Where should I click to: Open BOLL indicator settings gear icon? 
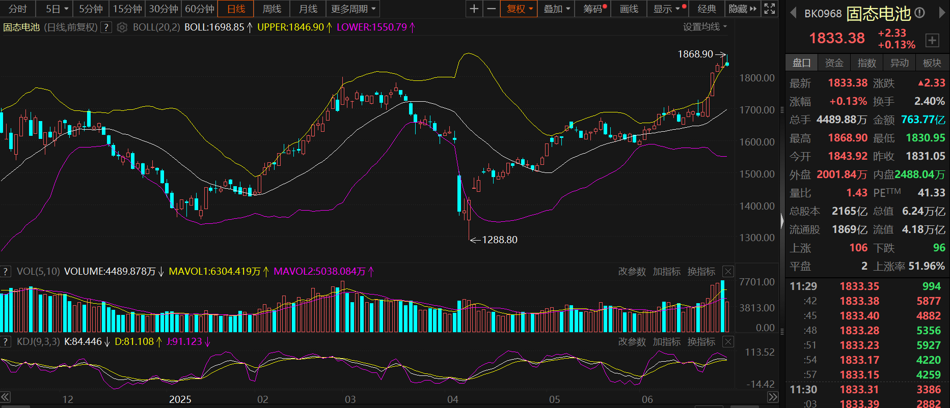[x=122, y=27]
